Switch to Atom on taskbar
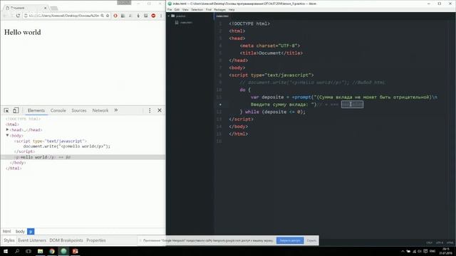The image size is (456, 256). 63,251
